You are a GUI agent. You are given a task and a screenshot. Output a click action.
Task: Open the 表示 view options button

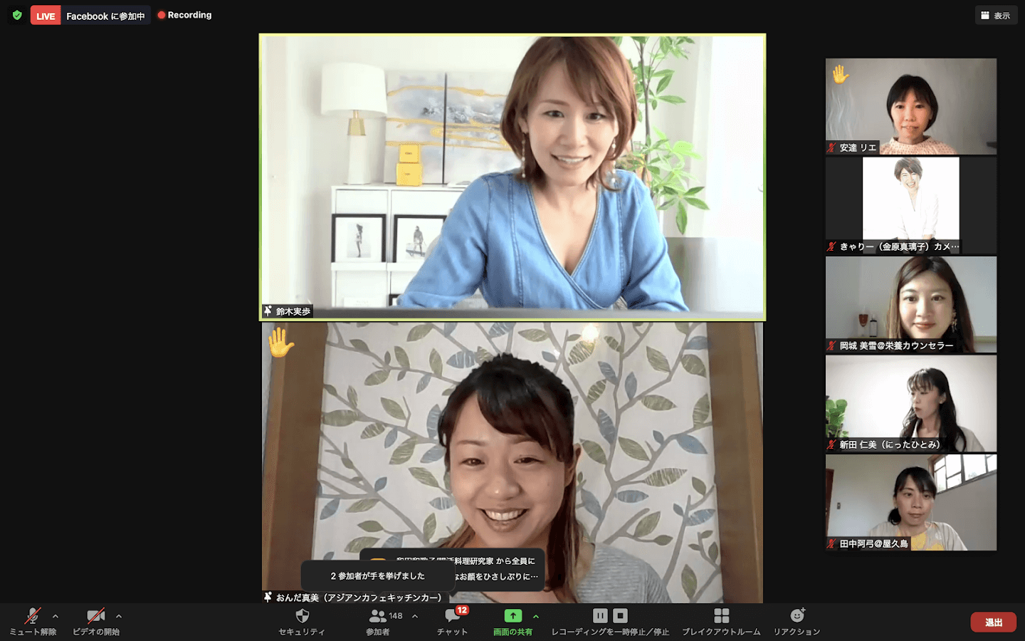996,15
